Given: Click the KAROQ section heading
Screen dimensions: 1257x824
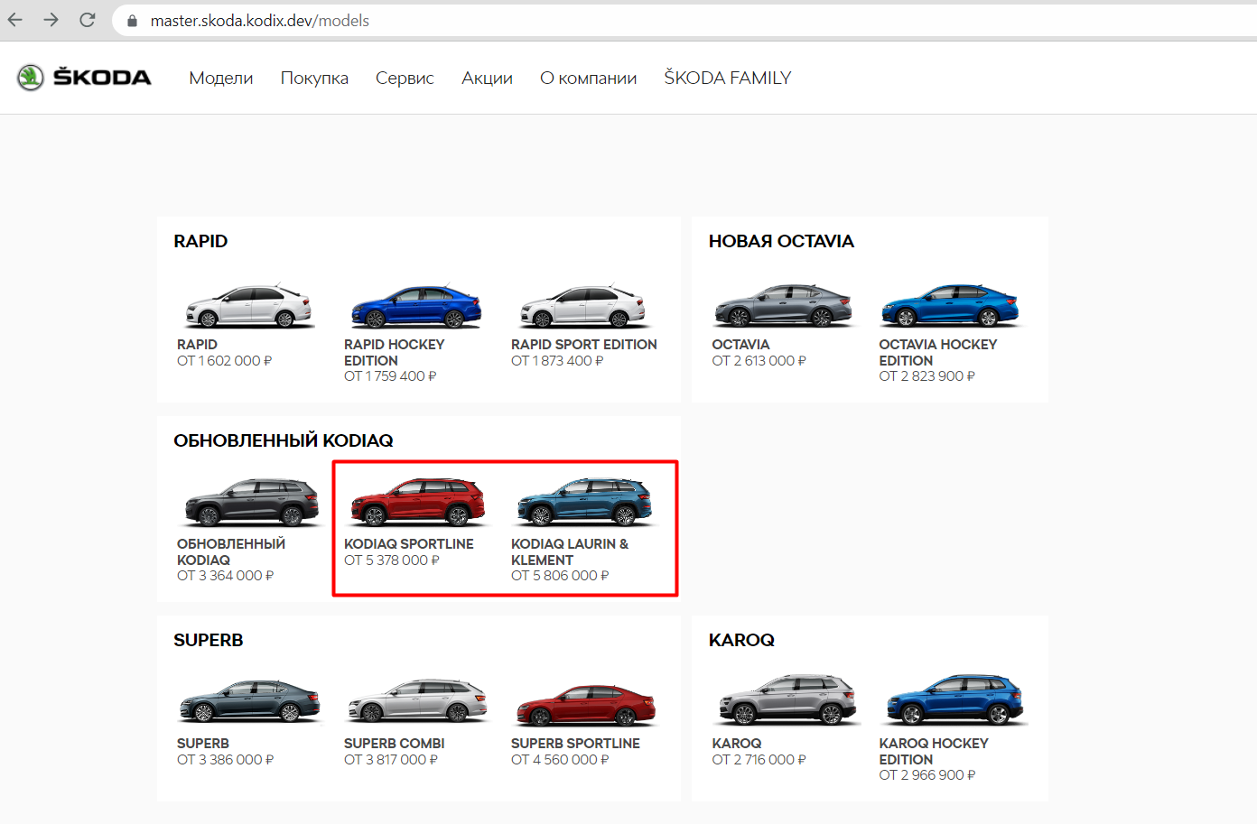Looking at the screenshot, I should [x=741, y=640].
